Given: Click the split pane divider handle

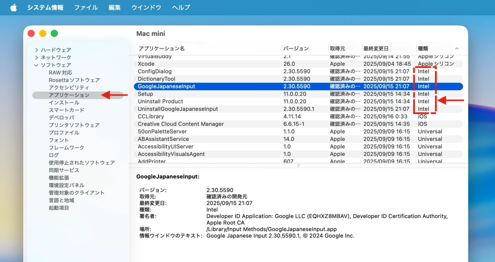Looking at the screenshot, I should [298, 165].
